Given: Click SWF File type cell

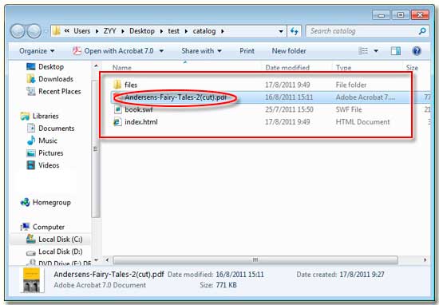Looking at the screenshot, I should (349, 109).
